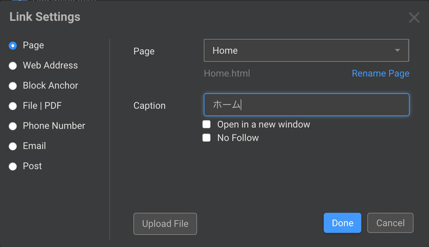Image resolution: width=429 pixels, height=247 pixels.
Task: Click the Caption field label
Action: click(150, 106)
